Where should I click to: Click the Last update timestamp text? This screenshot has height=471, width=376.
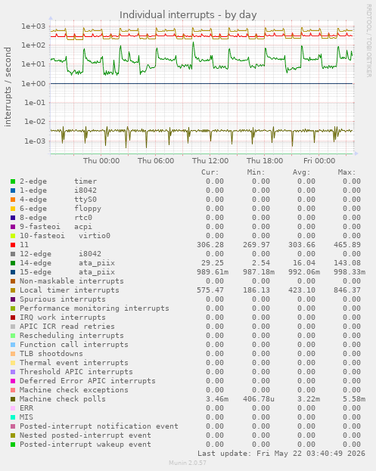click(281, 454)
